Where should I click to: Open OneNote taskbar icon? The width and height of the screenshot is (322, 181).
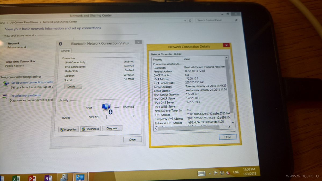(48, 178)
